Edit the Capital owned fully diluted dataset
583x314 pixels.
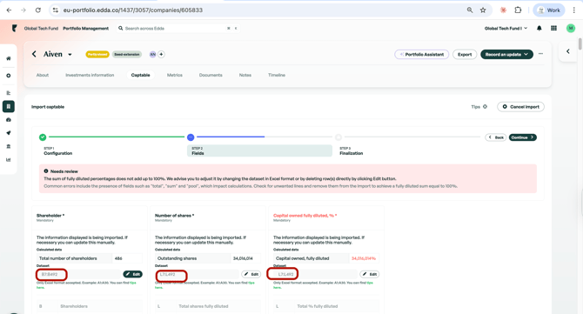click(369, 274)
